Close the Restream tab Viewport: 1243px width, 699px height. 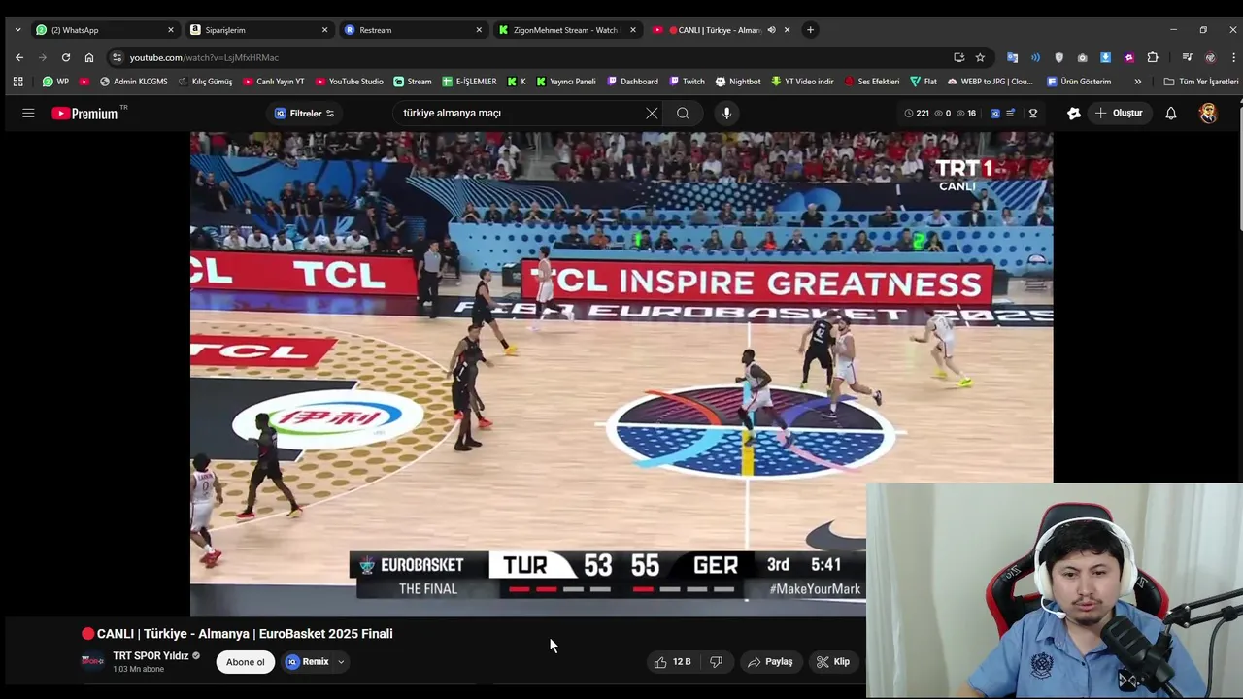479,30
